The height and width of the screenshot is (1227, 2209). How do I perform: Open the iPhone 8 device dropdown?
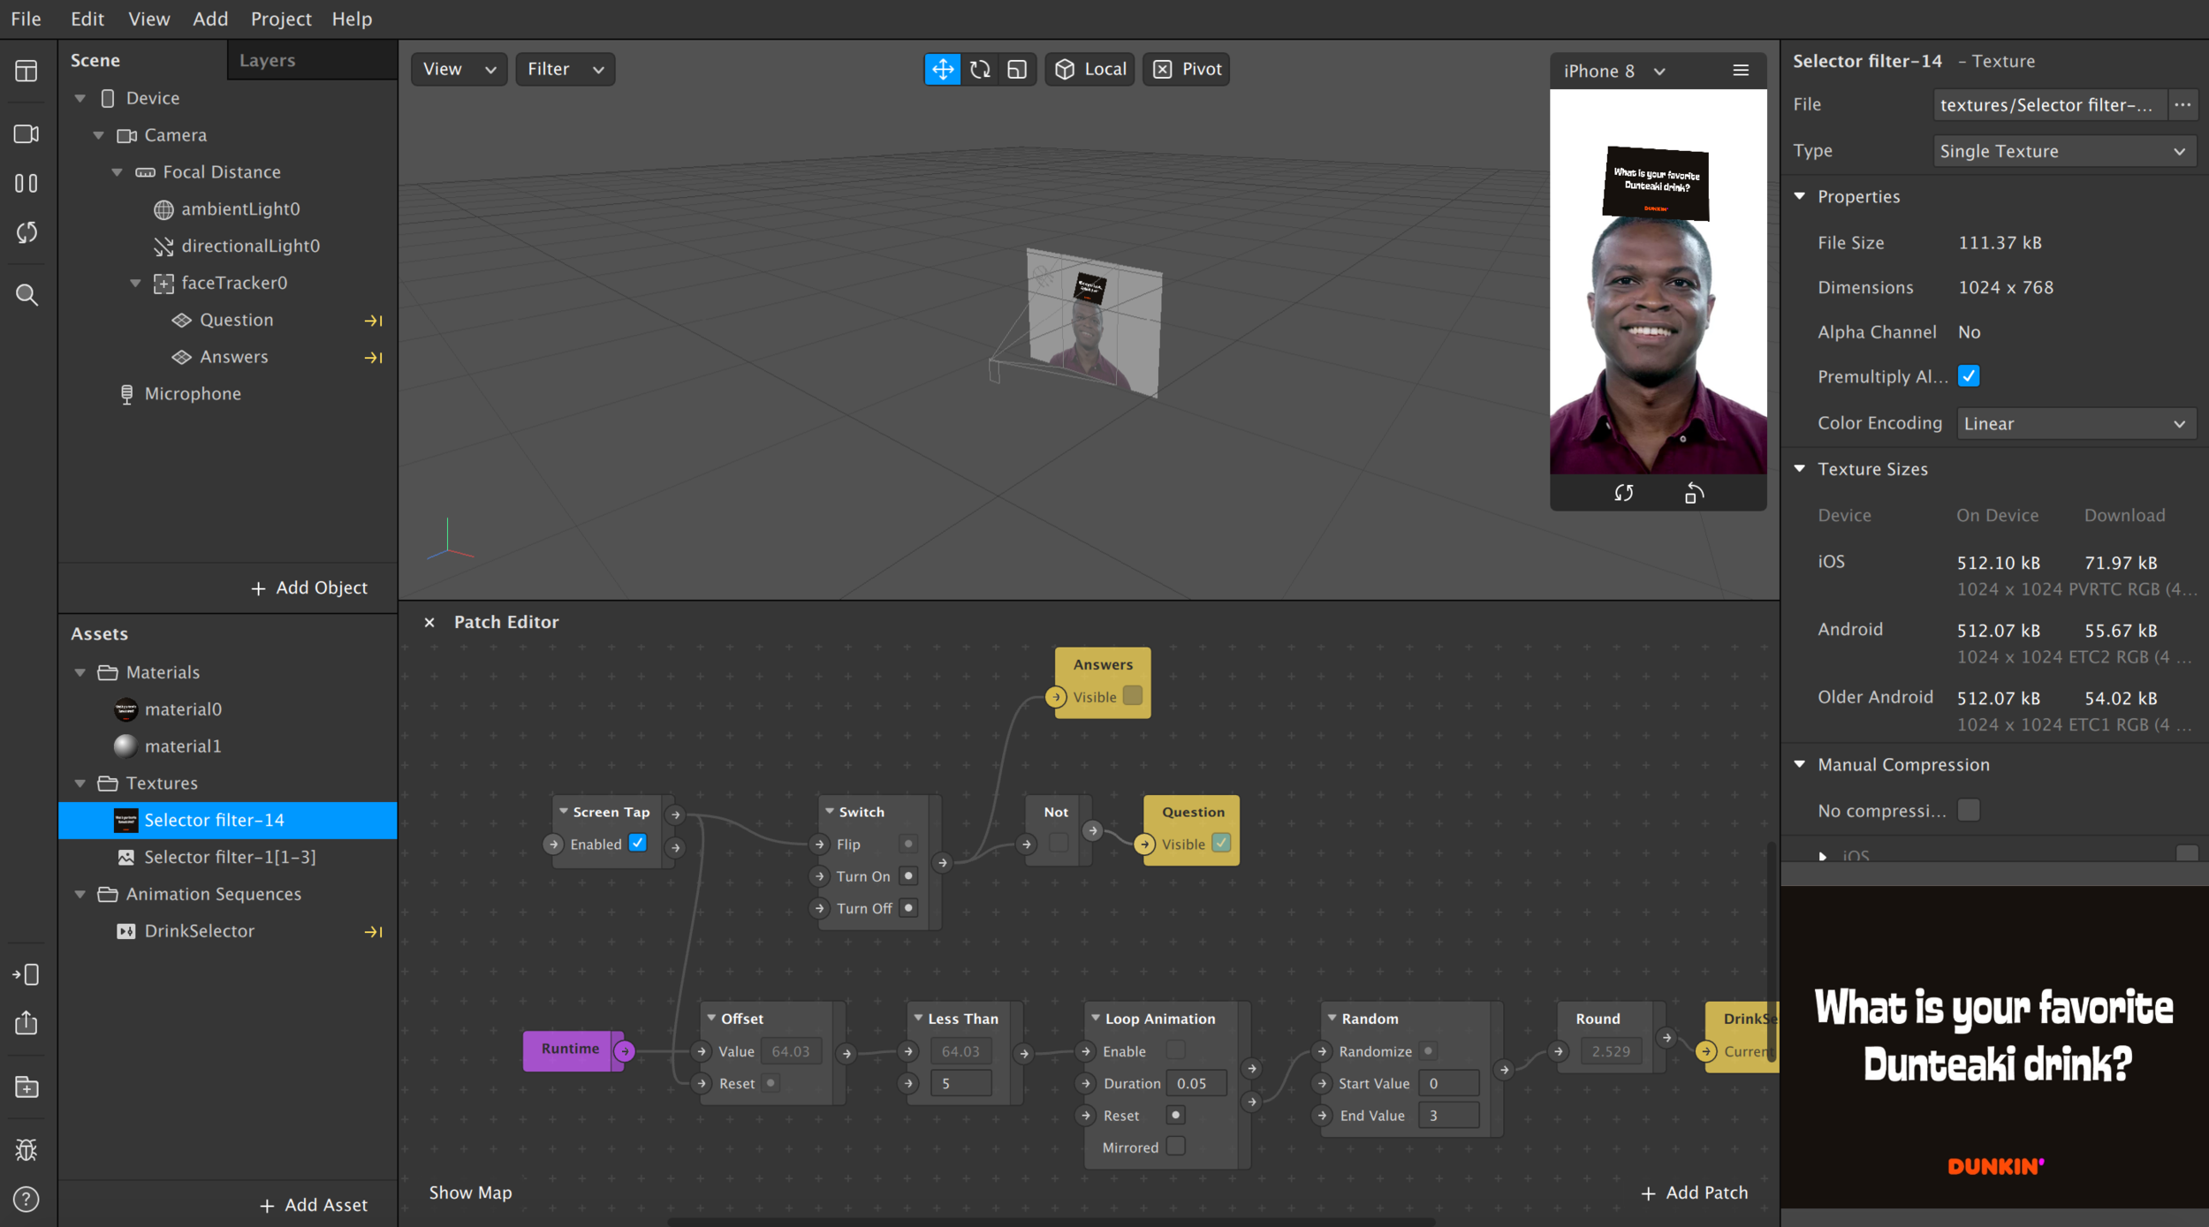click(1613, 71)
